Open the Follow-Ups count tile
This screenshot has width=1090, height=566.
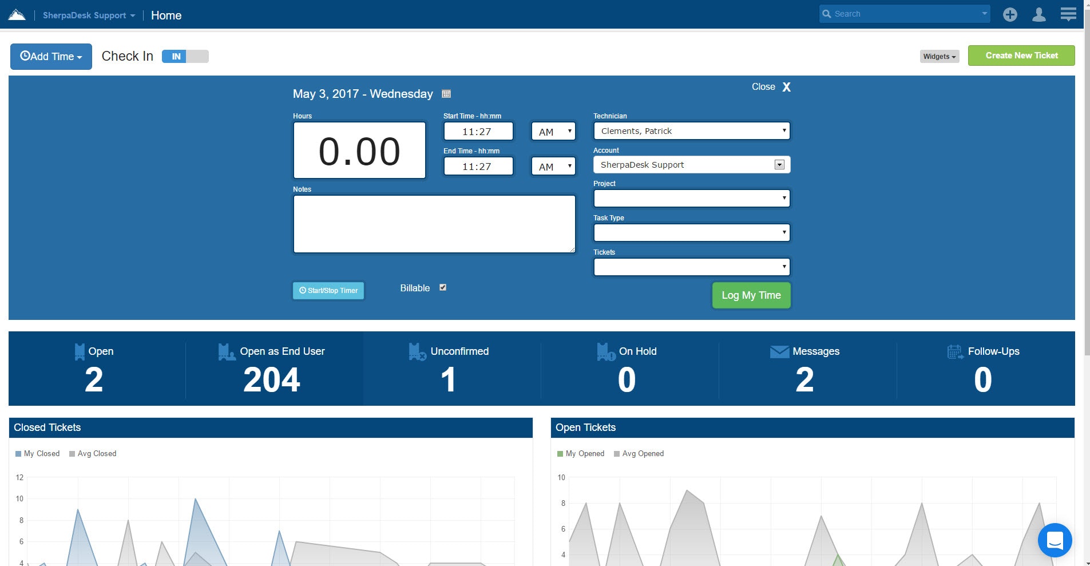[986, 369]
